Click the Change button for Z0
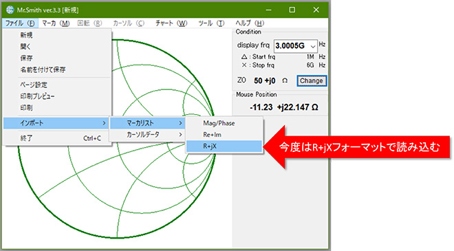This screenshot has height=251, width=454. click(x=312, y=80)
